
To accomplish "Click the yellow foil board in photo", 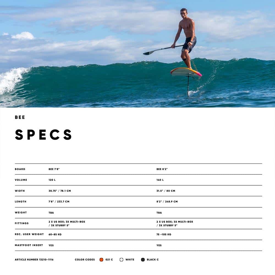I will click(186, 72).
